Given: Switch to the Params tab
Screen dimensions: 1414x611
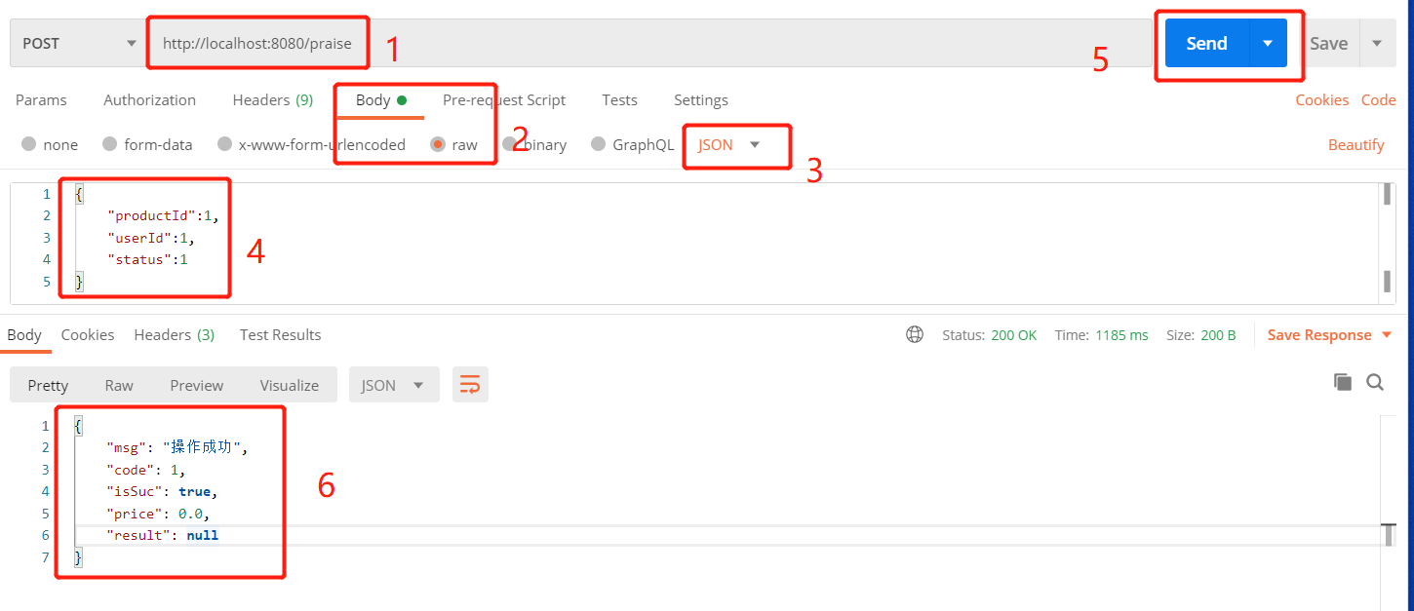Looking at the screenshot, I should click(x=41, y=100).
